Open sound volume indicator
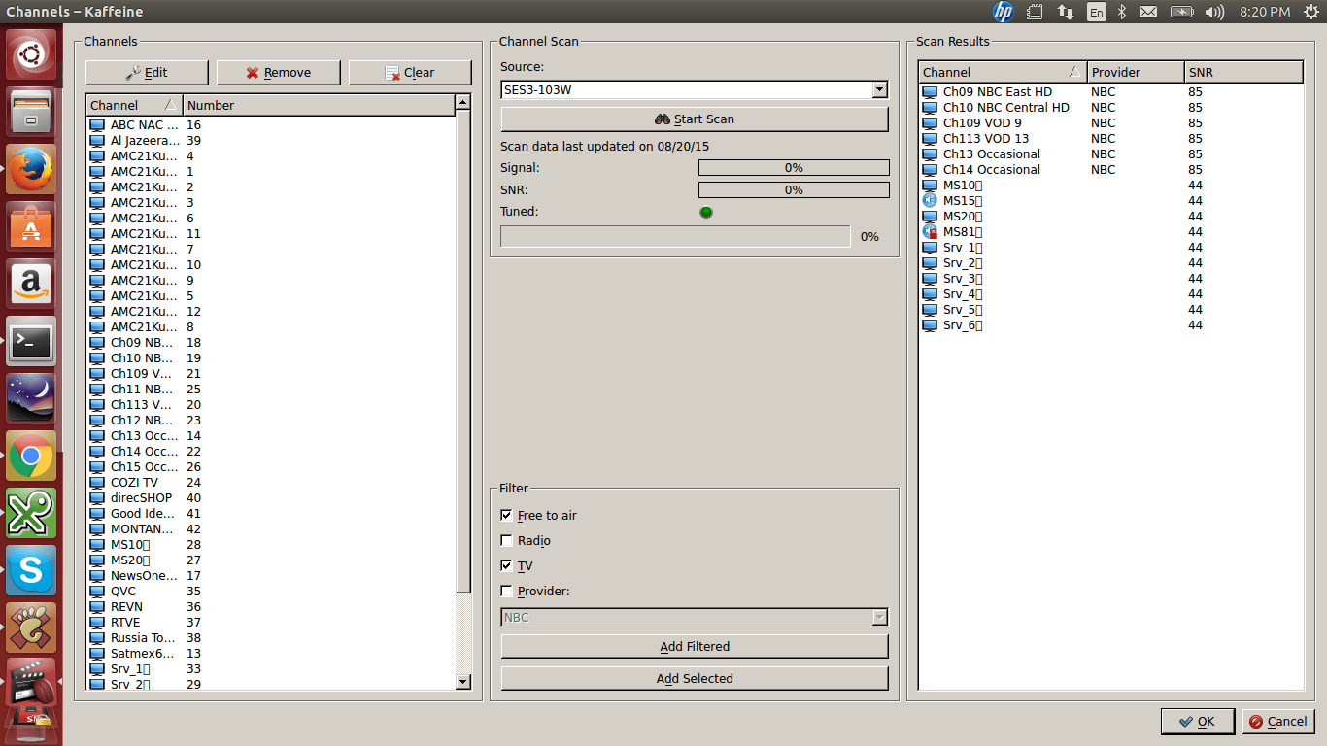The height and width of the screenshot is (746, 1327). click(x=1214, y=12)
